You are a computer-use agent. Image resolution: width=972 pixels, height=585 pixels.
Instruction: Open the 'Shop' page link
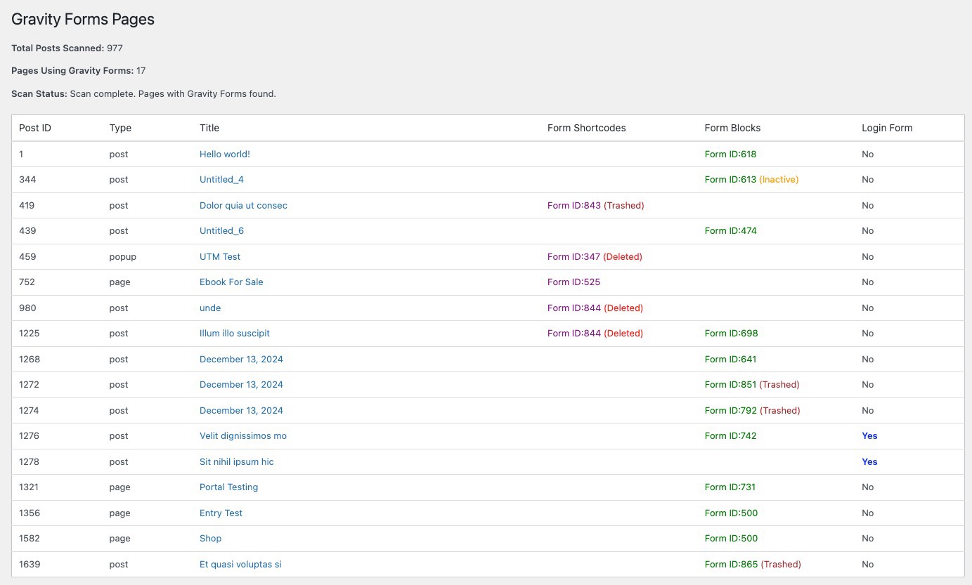coord(210,538)
